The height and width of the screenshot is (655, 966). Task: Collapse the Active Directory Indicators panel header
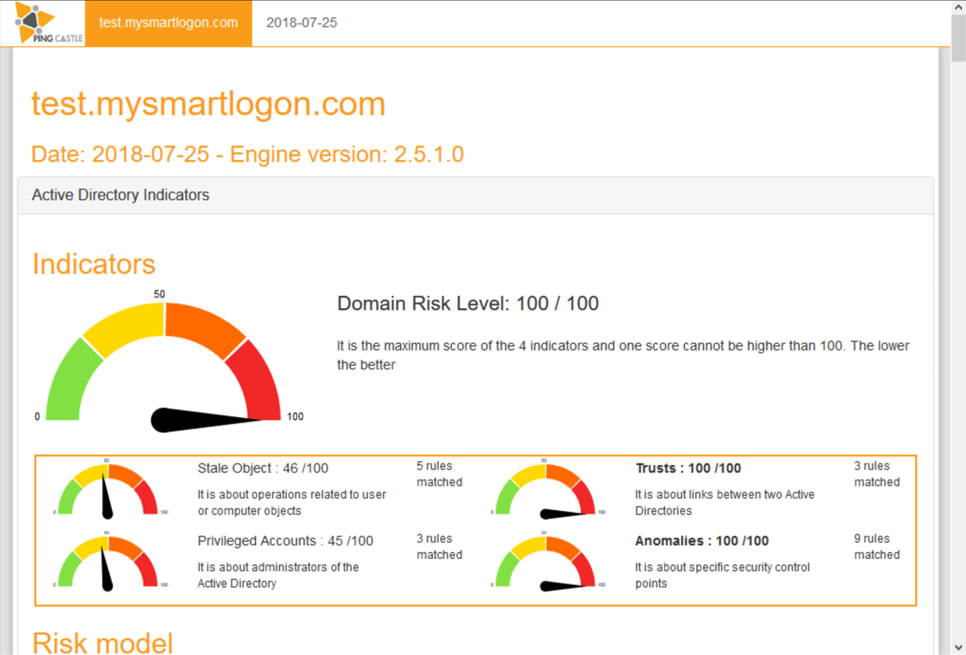point(120,195)
